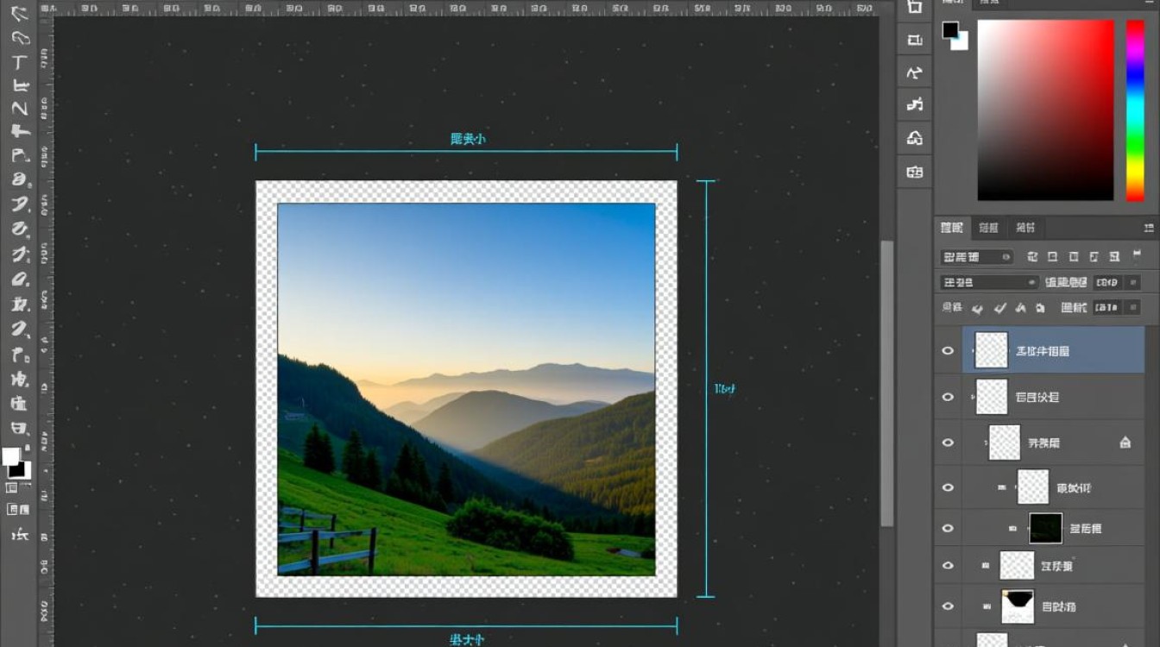
Task: Click the canvas vertical scrollbar thumb
Action: (x=886, y=384)
